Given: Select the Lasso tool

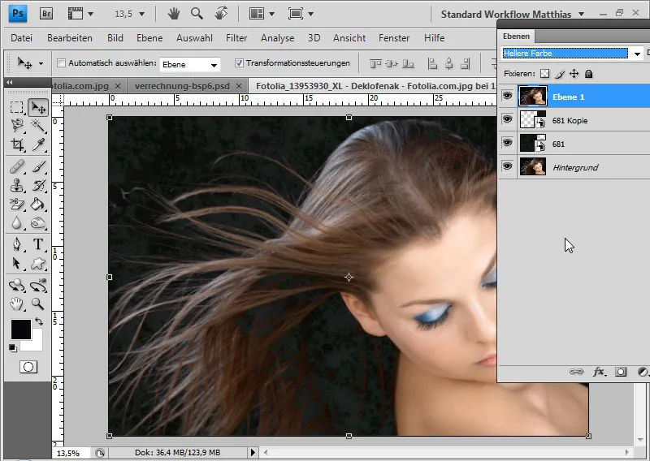Looking at the screenshot, I should pos(16,125).
